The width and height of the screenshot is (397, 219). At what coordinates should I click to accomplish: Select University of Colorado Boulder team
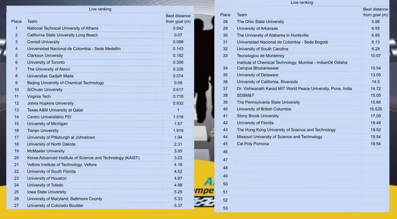coord(55,206)
